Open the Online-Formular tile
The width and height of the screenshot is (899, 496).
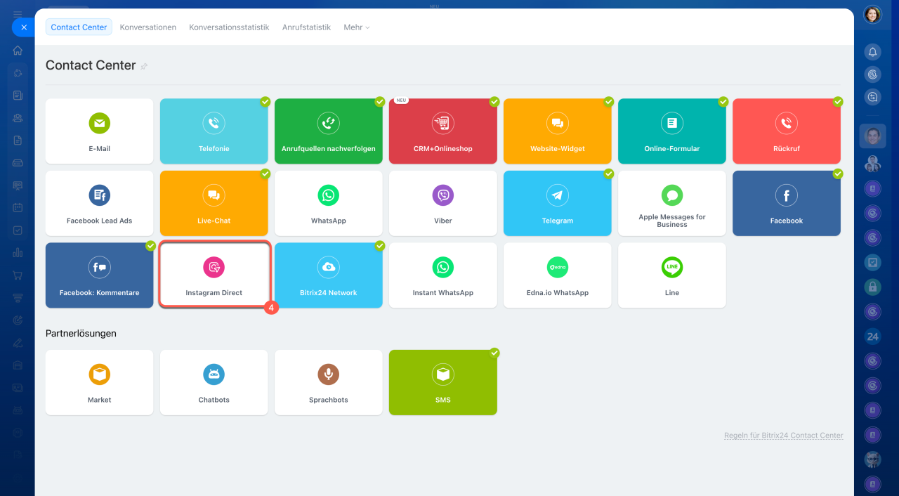pyautogui.click(x=671, y=131)
